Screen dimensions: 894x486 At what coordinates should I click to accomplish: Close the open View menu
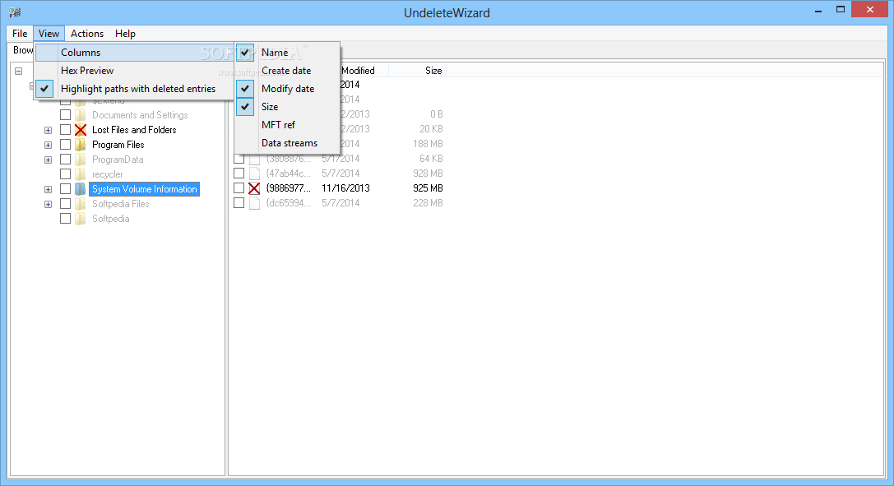pyautogui.click(x=49, y=34)
